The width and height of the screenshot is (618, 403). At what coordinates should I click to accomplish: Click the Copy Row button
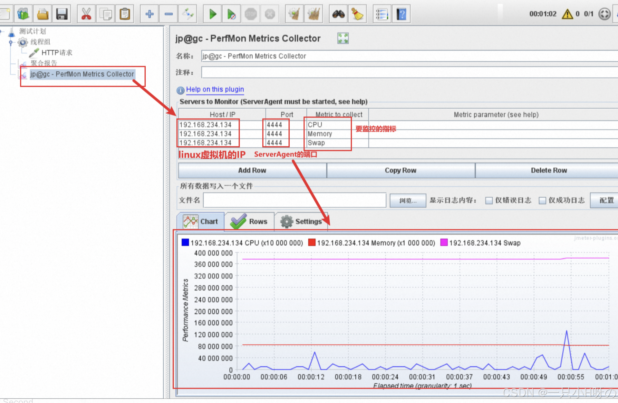401,170
